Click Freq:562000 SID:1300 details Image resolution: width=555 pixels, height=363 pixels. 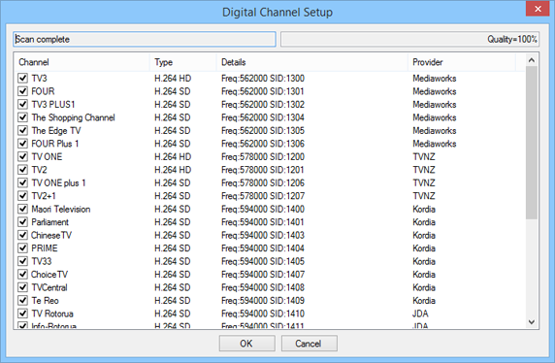(263, 79)
